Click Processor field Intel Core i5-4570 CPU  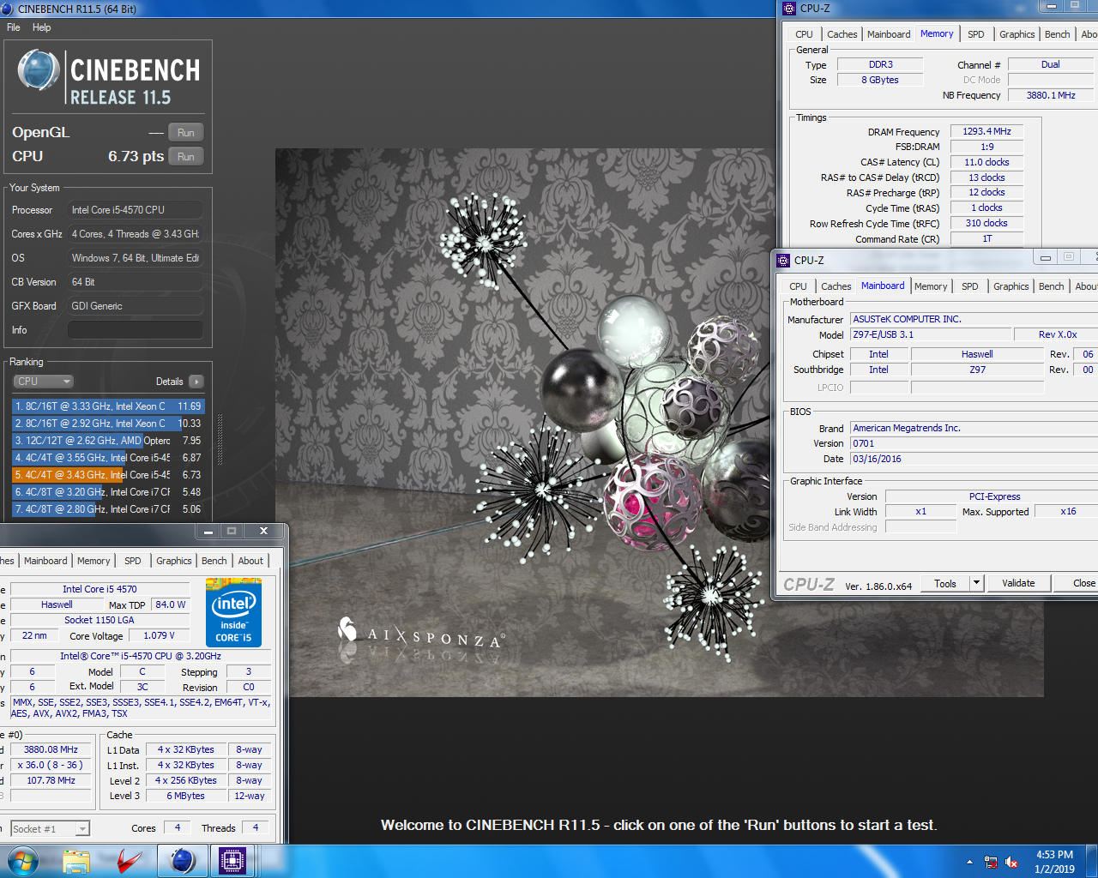pyautogui.click(x=136, y=210)
